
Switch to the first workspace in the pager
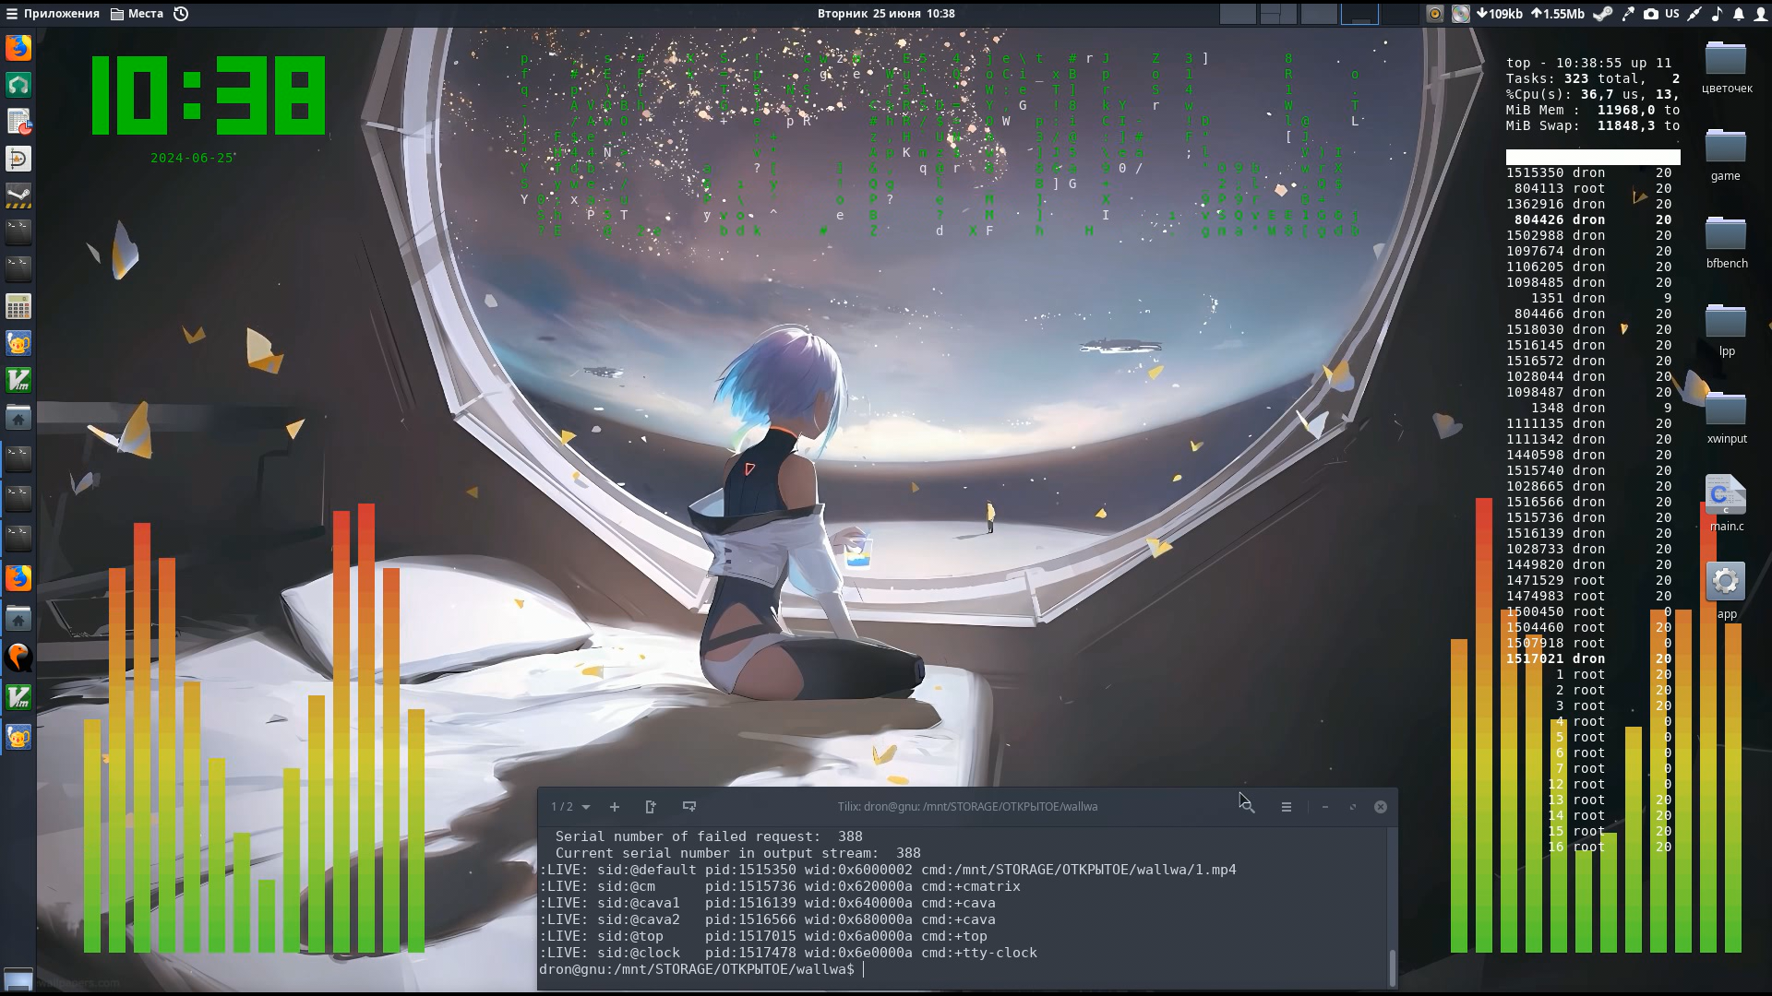1238,14
